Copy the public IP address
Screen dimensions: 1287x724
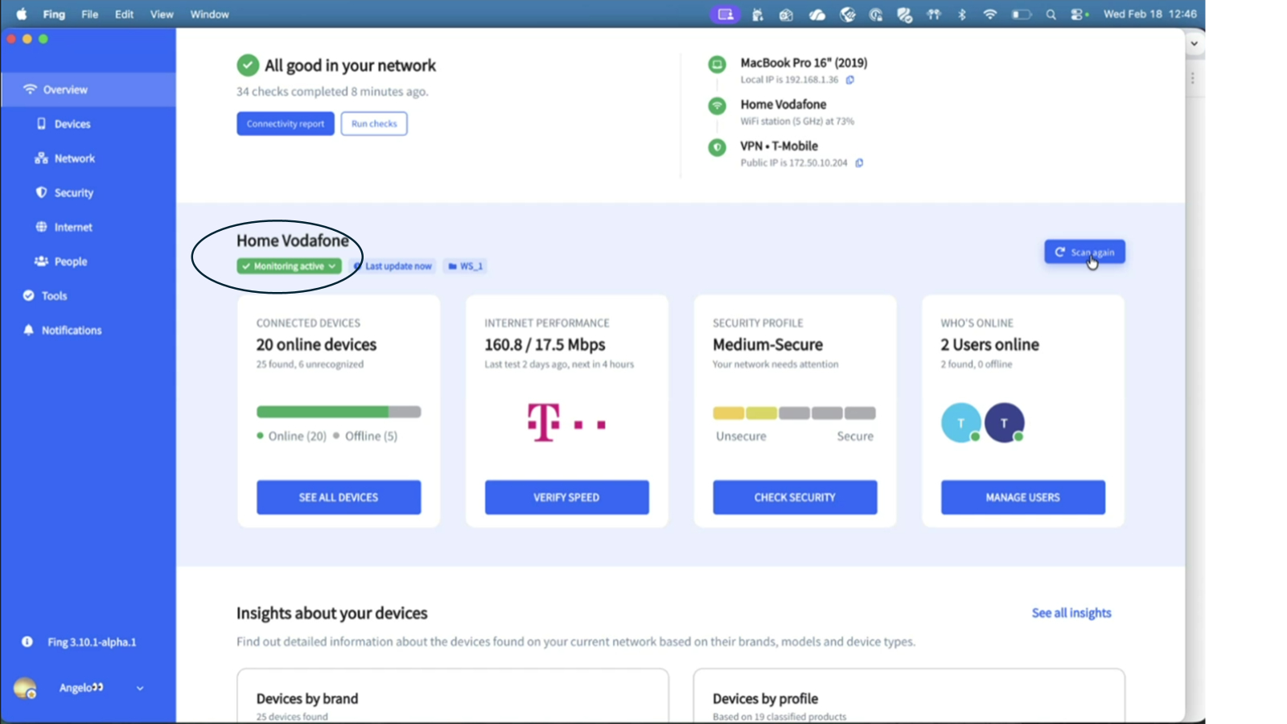click(x=859, y=162)
